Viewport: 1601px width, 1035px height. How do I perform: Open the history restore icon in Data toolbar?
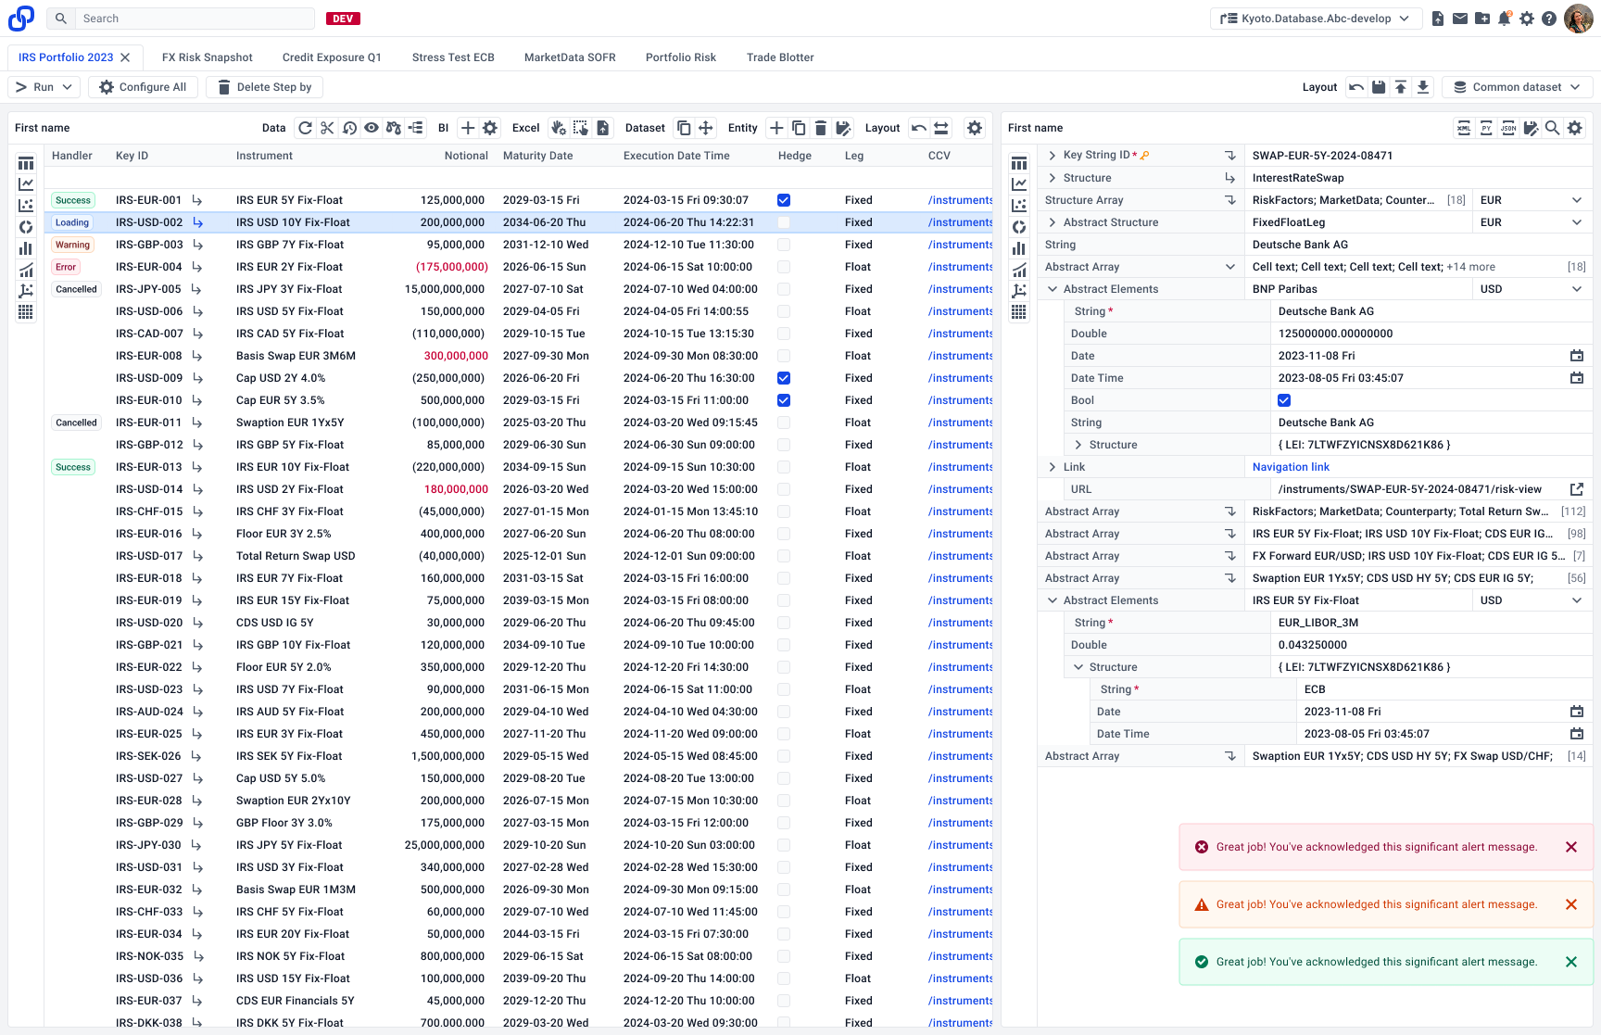[x=349, y=128]
